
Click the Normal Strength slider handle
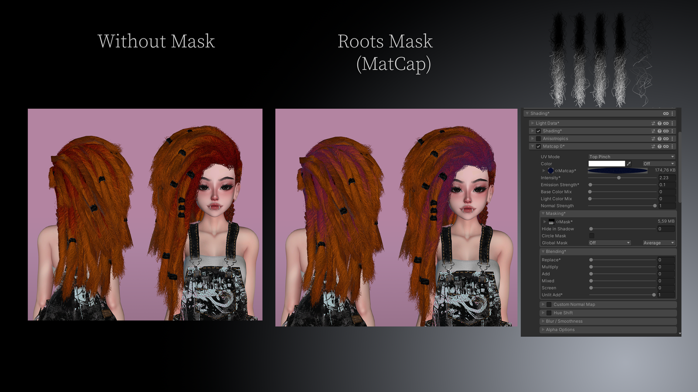coord(655,206)
